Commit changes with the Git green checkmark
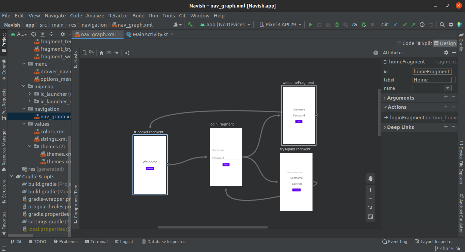 click(x=404, y=25)
